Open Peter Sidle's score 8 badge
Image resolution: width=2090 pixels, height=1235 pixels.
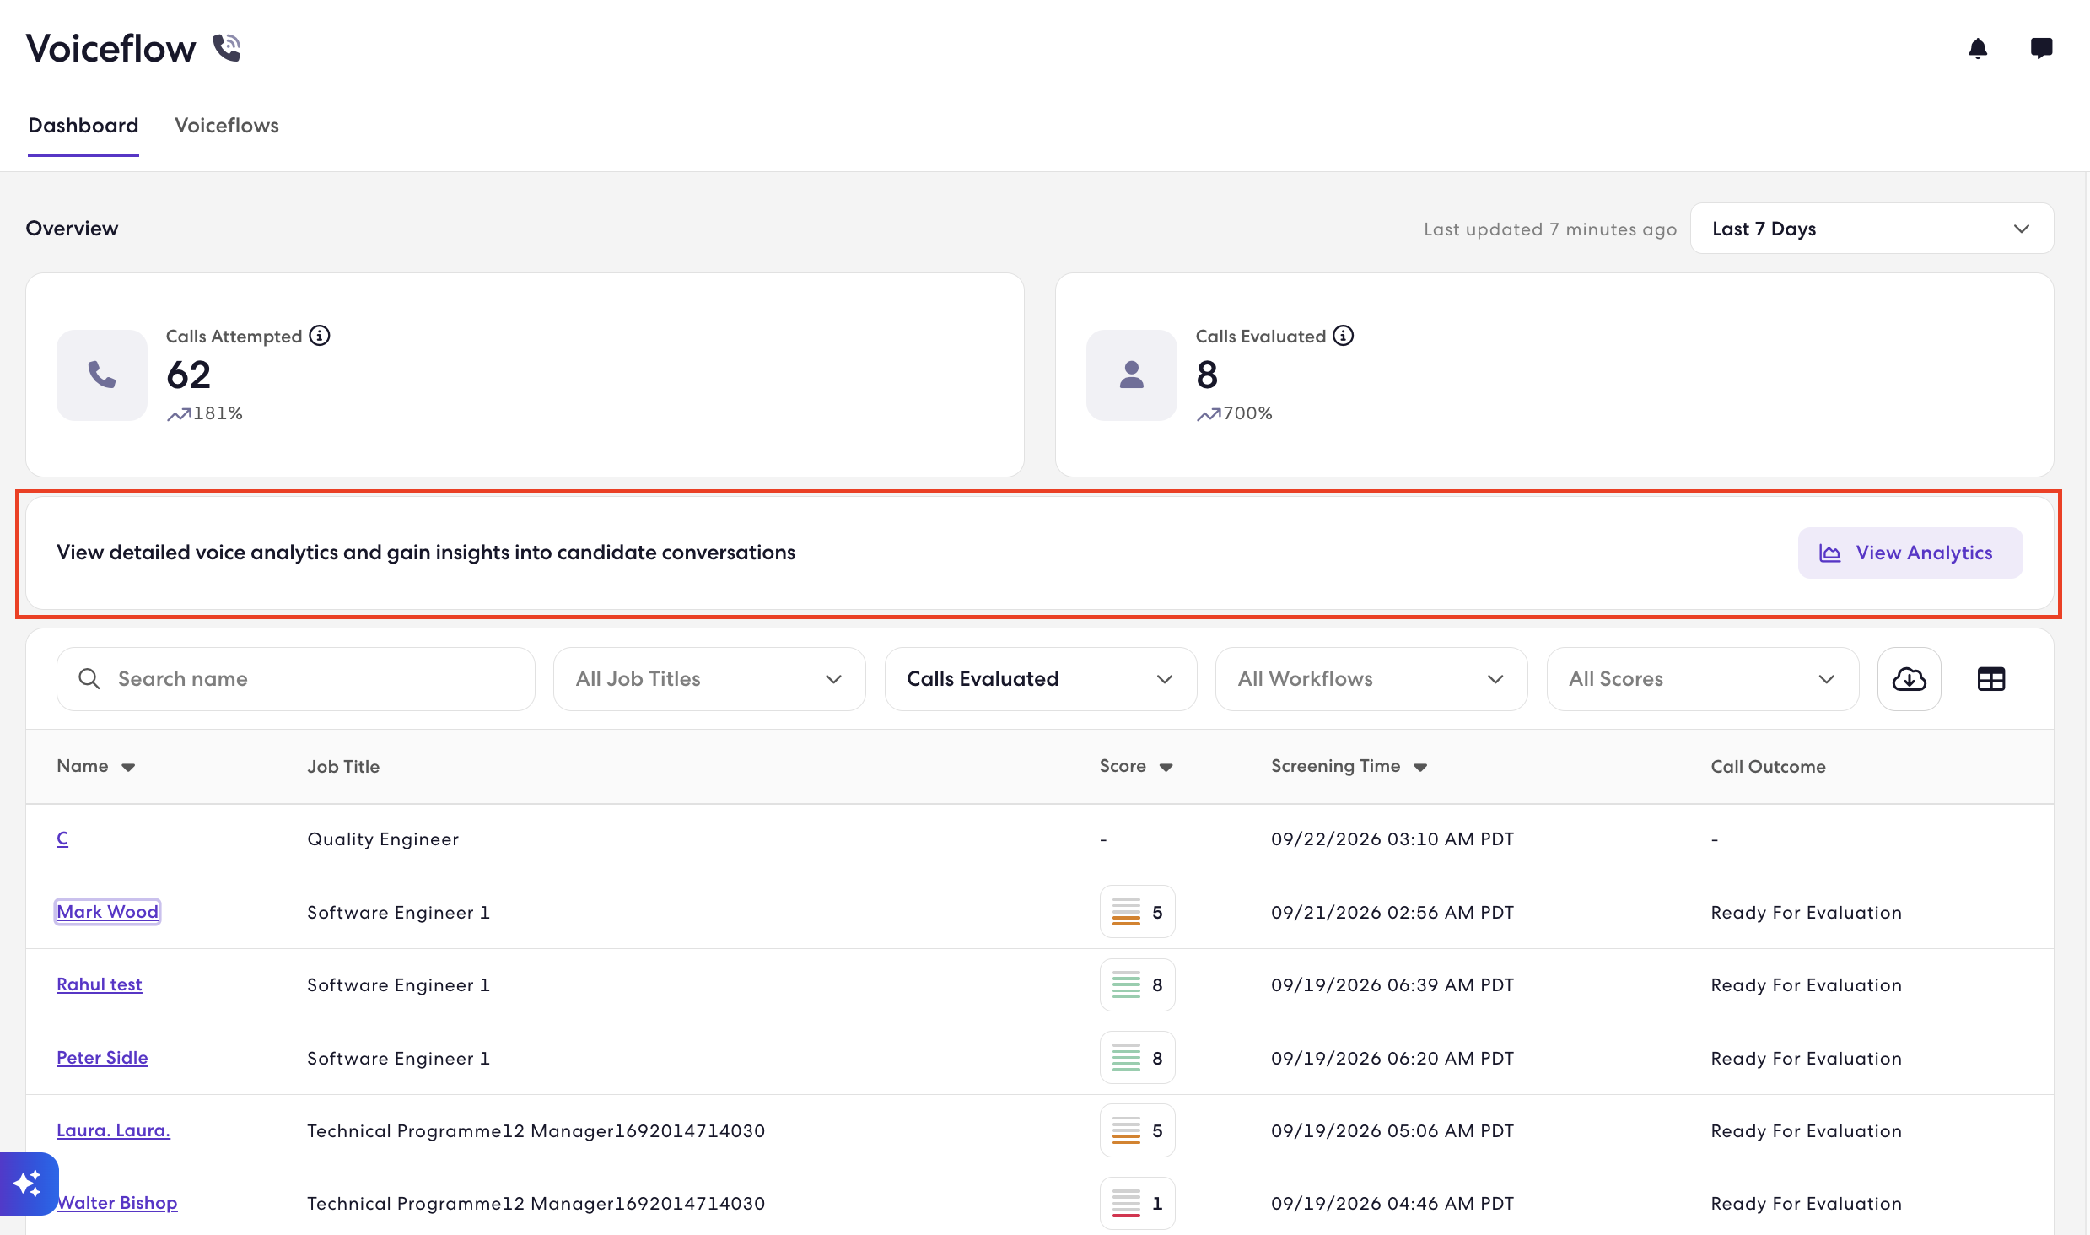pos(1138,1058)
